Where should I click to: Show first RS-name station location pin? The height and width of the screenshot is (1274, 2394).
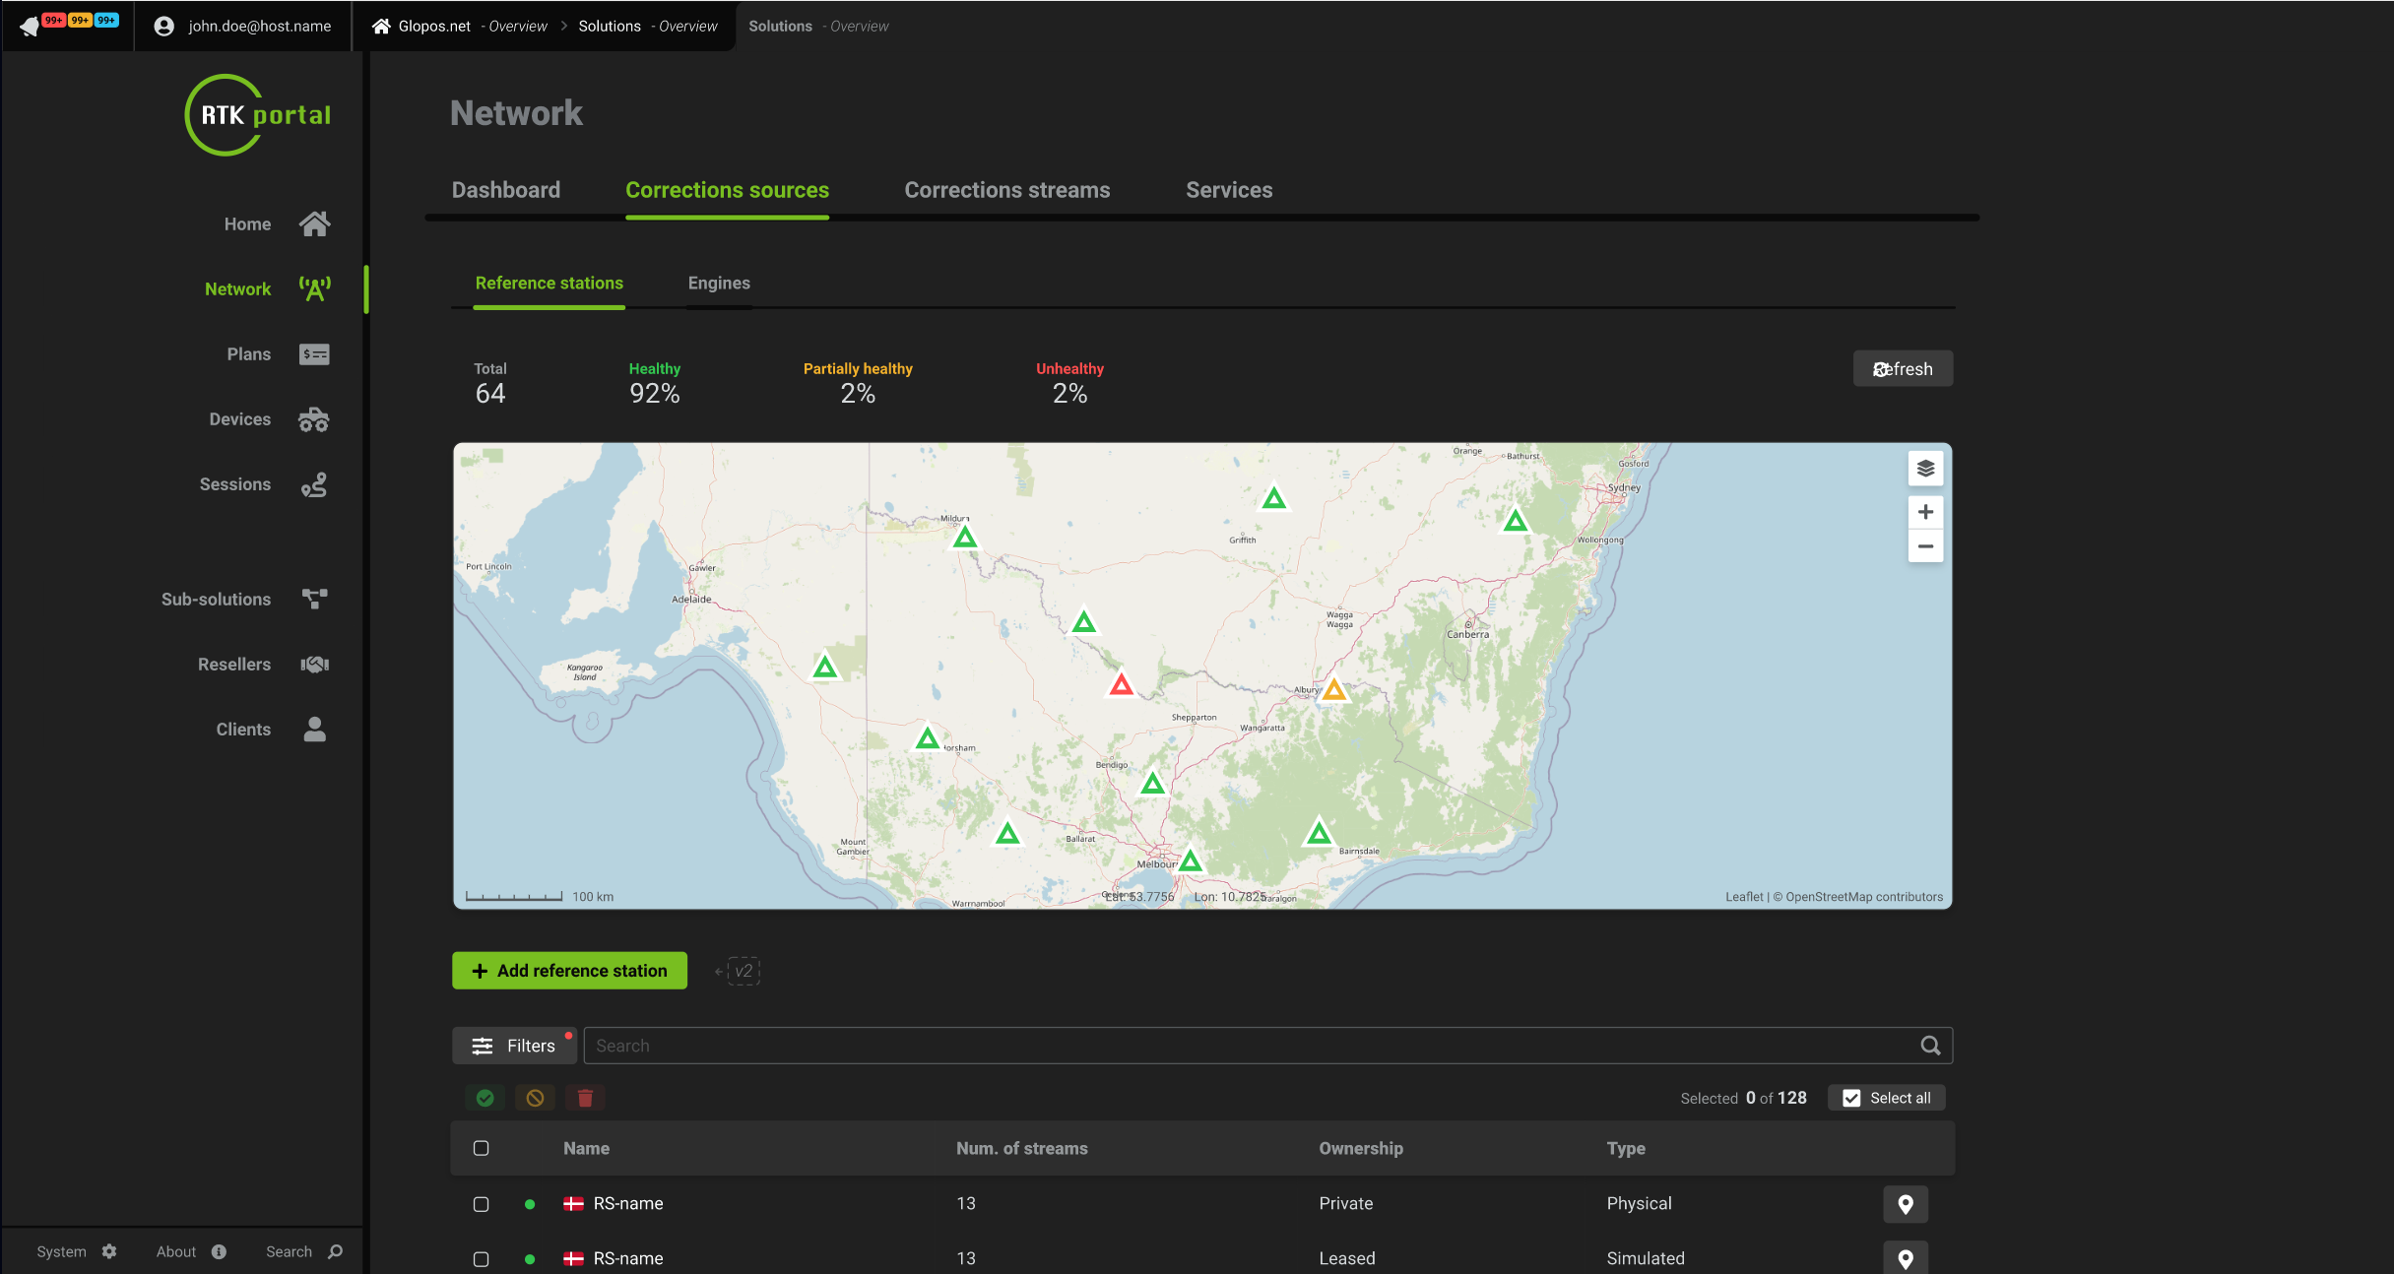tap(1905, 1204)
